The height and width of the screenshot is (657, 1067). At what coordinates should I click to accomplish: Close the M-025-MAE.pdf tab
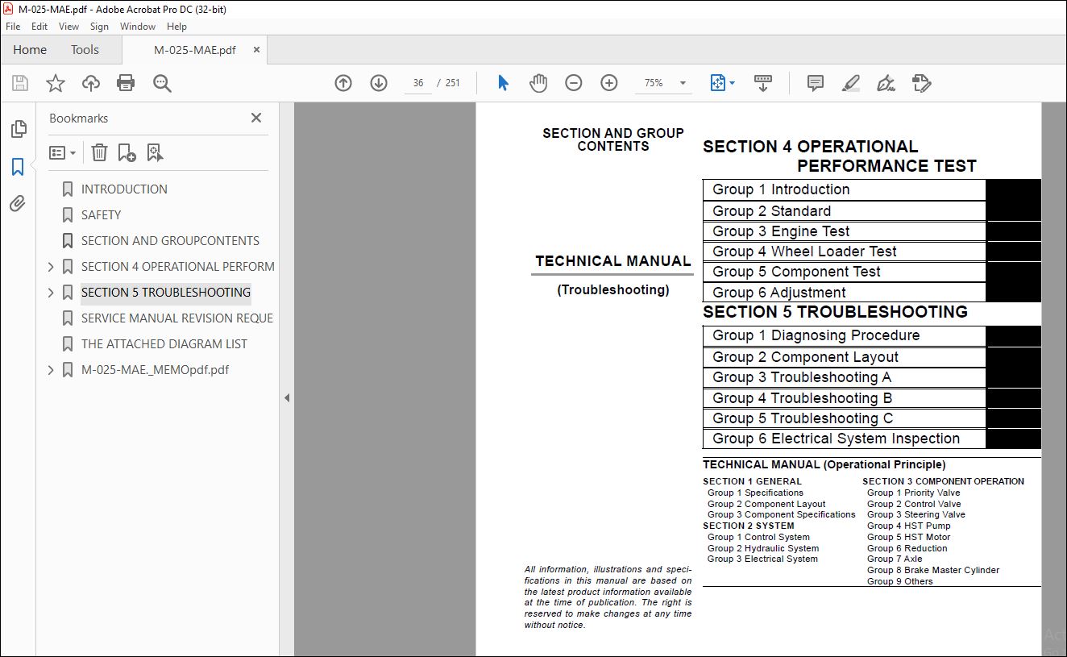(x=256, y=50)
